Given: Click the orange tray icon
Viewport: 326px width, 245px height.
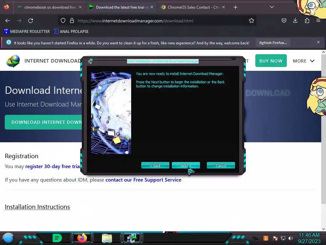Looking at the screenshot, I should tap(266, 238).
